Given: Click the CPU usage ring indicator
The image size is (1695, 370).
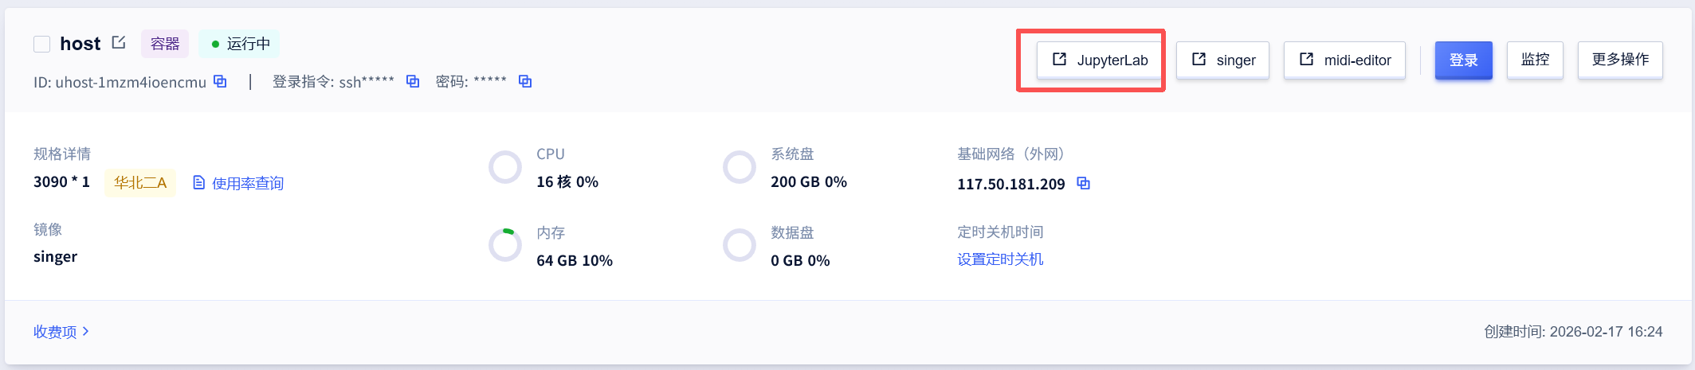Looking at the screenshot, I should coord(505,167).
